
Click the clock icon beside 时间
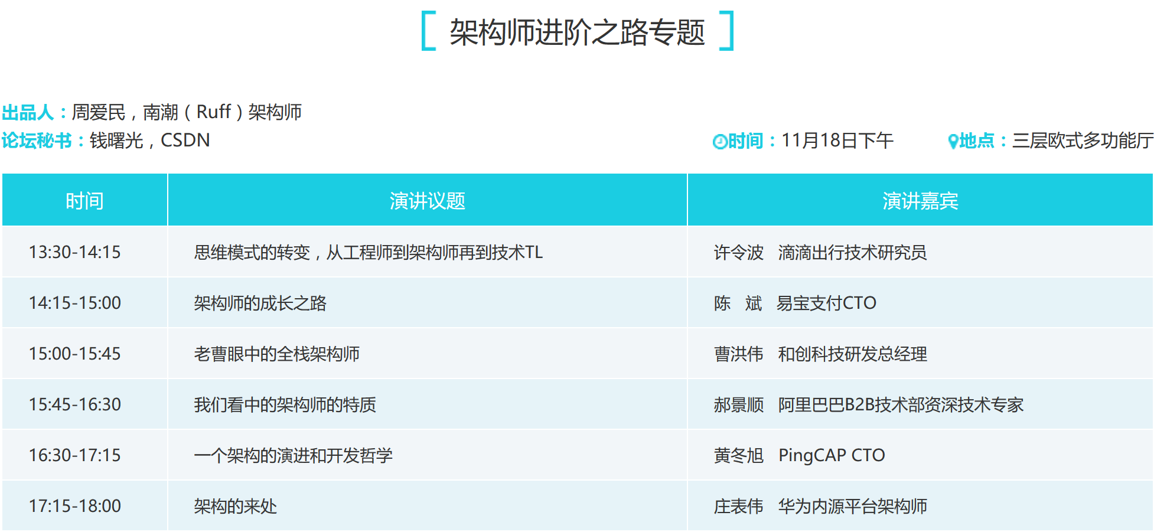[x=720, y=142]
